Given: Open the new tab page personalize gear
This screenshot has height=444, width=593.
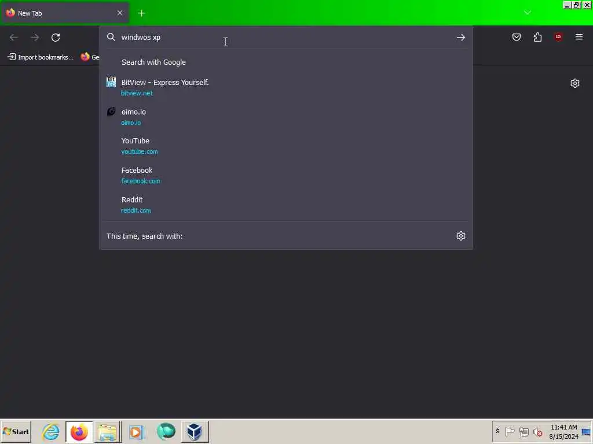Looking at the screenshot, I should pos(575,83).
